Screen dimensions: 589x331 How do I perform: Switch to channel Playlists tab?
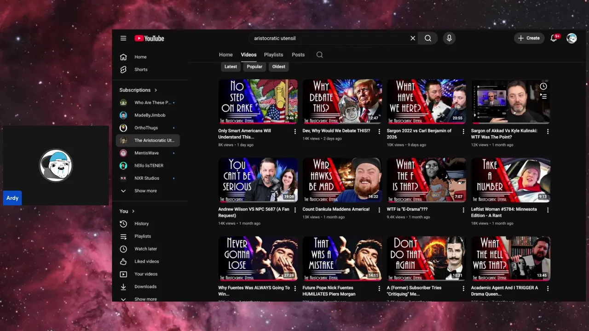273,55
